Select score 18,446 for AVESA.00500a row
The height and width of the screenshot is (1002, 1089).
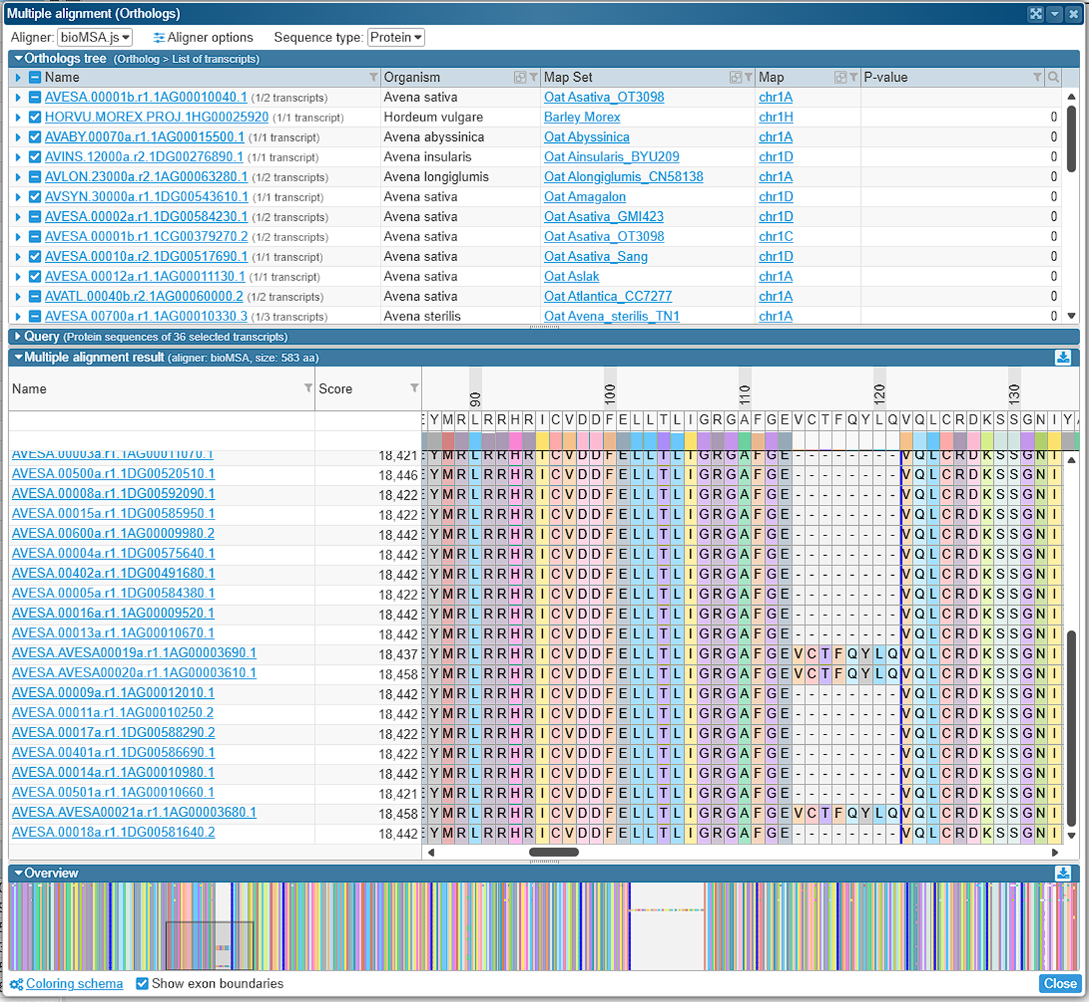(398, 475)
